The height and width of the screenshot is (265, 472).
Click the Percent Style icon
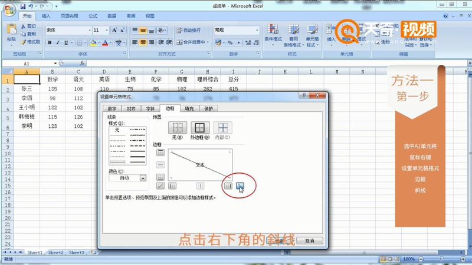pos(230,42)
